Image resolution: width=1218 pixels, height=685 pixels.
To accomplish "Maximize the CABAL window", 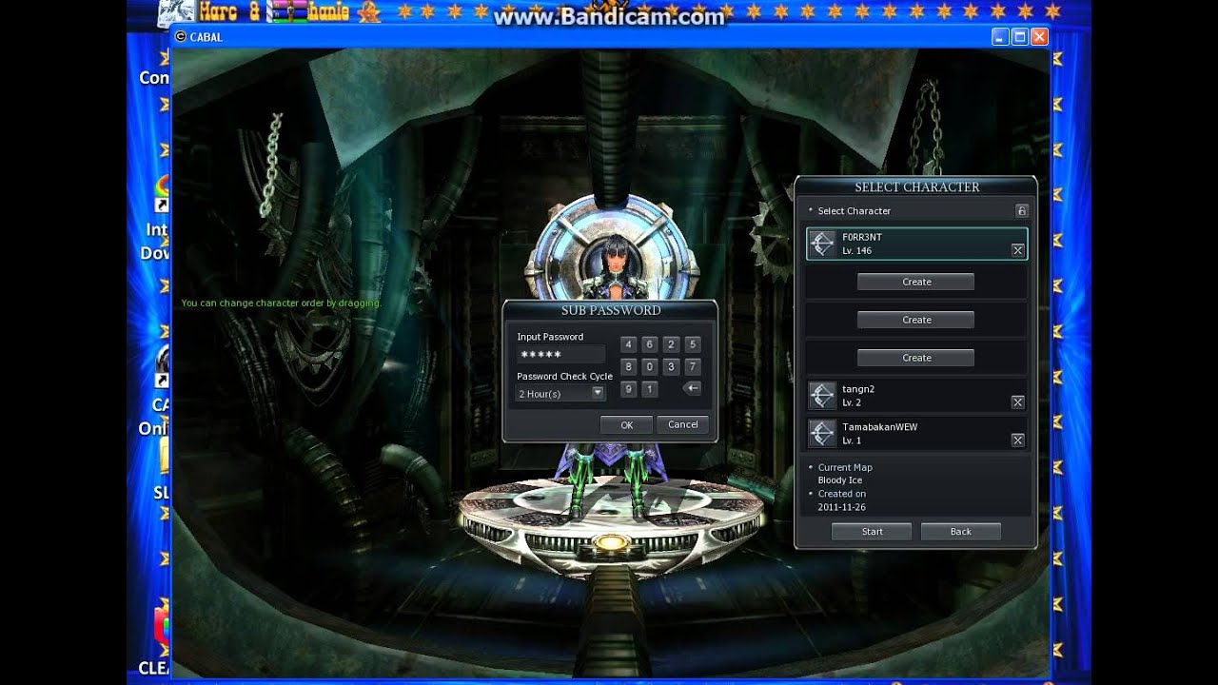I will click(x=1020, y=37).
